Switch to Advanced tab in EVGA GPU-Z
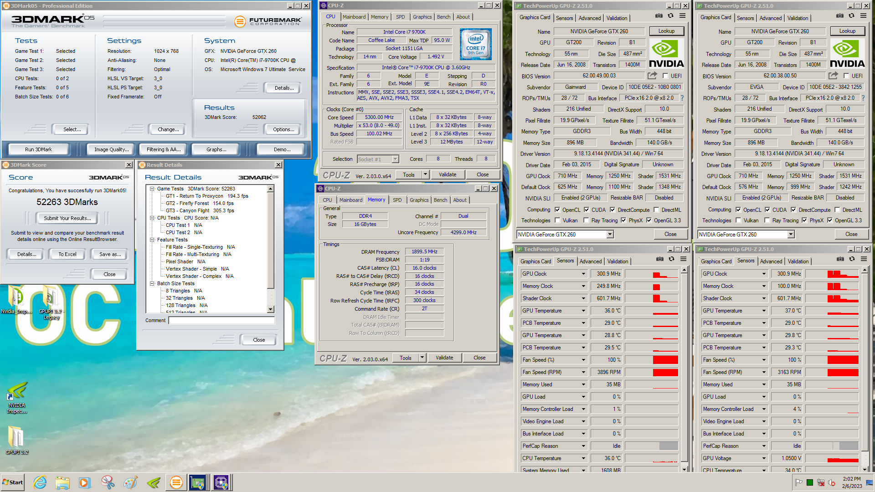The image size is (875, 492). pos(771,18)
